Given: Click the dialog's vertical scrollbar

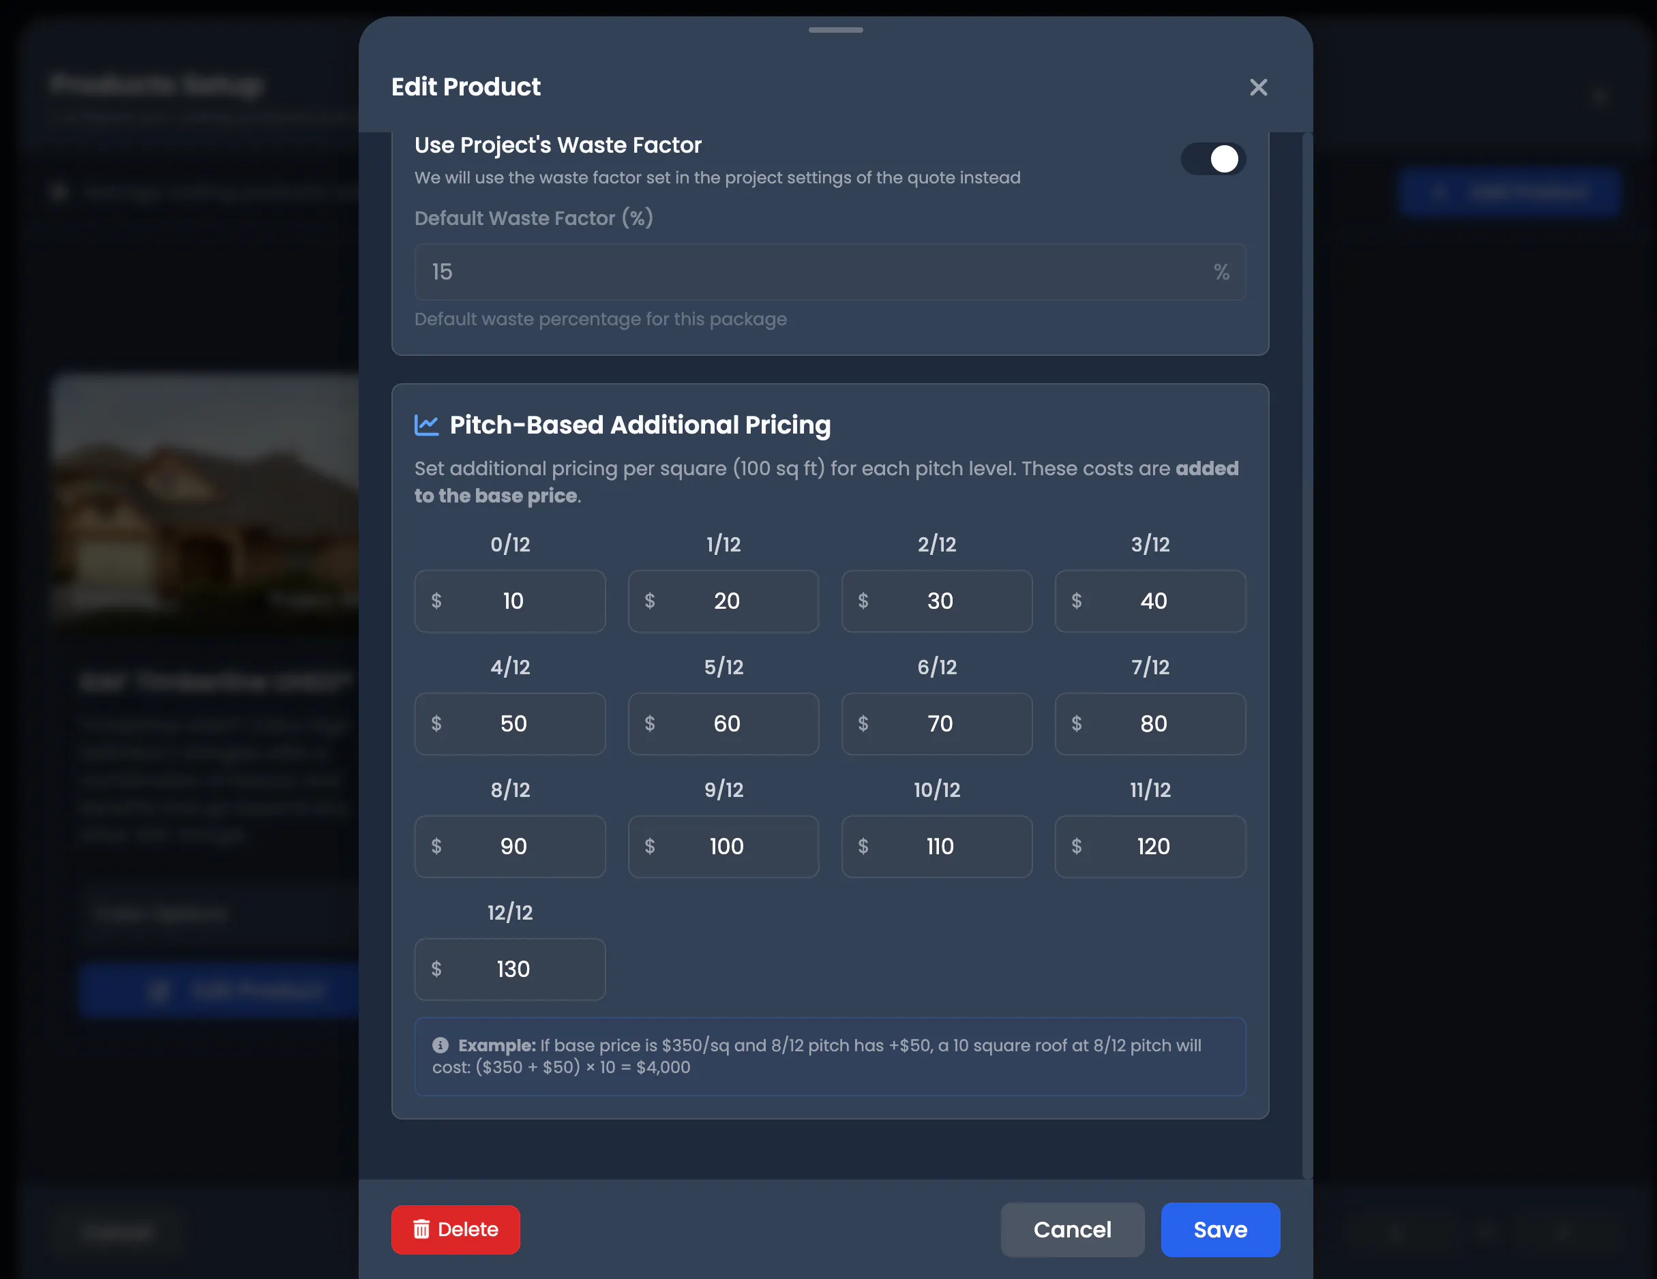Looking at the screenshot, I should [x=1307, y=656].
